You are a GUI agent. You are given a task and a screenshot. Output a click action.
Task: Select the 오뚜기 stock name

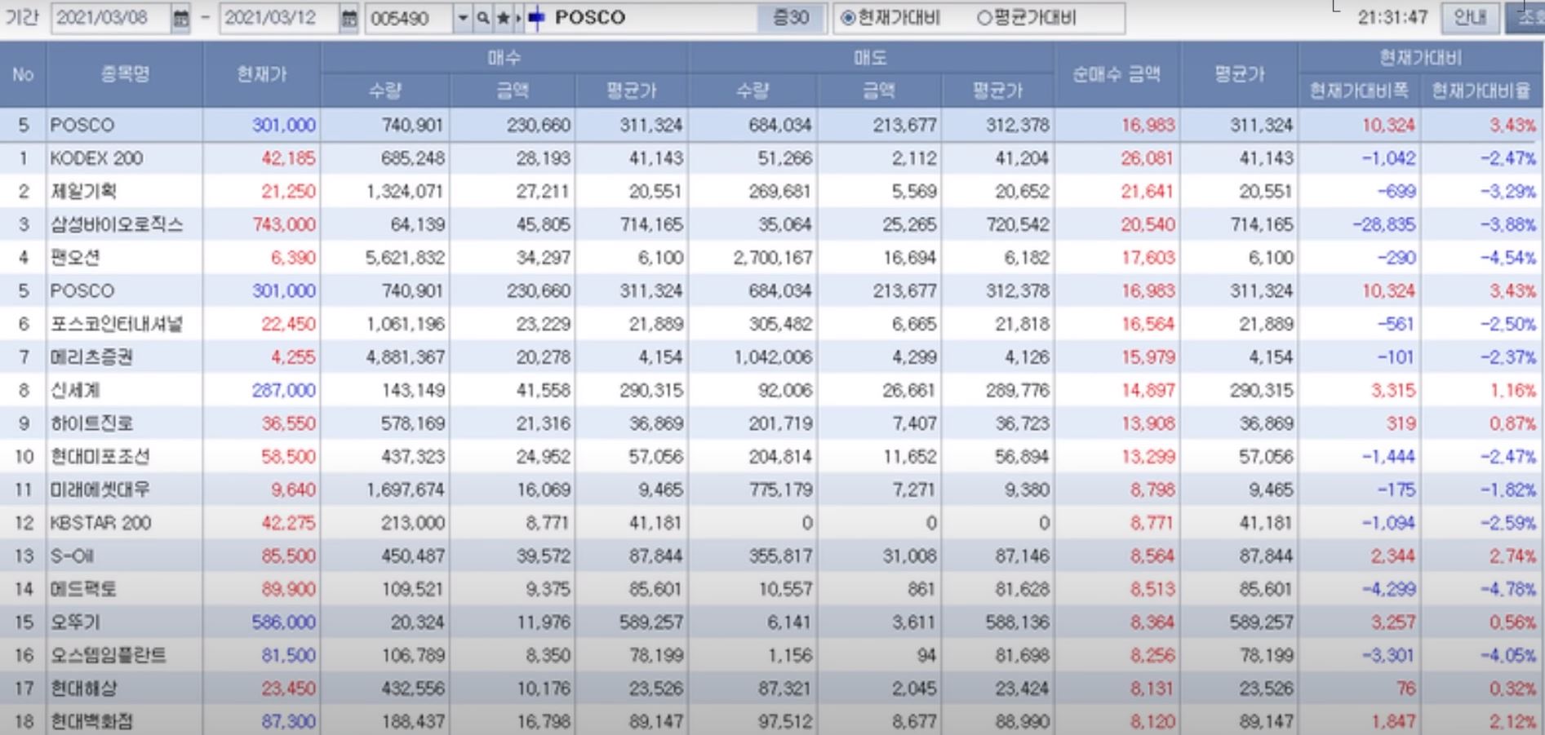point(75,622)
